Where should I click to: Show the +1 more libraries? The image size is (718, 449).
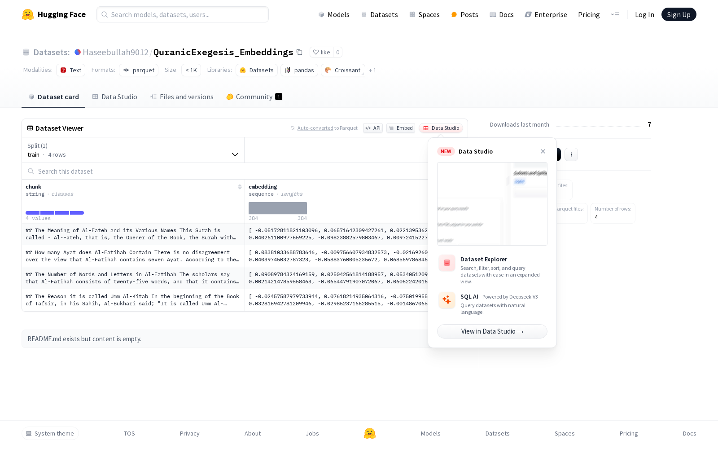click(372, 70)
